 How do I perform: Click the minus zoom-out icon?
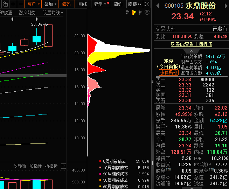click(x=21, y=4)
